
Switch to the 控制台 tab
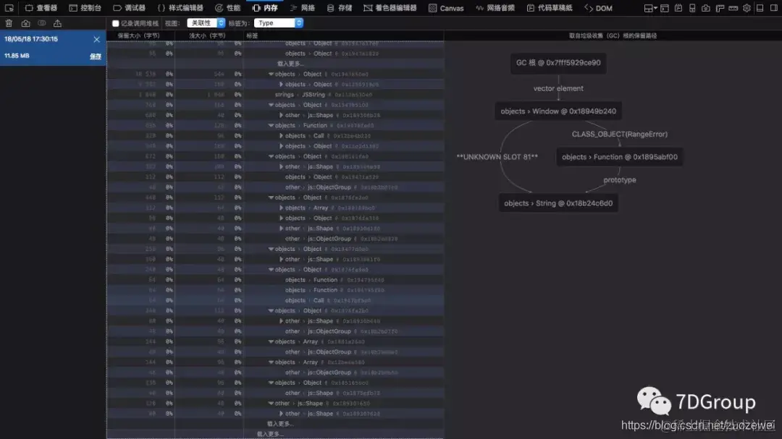point(85,8)
